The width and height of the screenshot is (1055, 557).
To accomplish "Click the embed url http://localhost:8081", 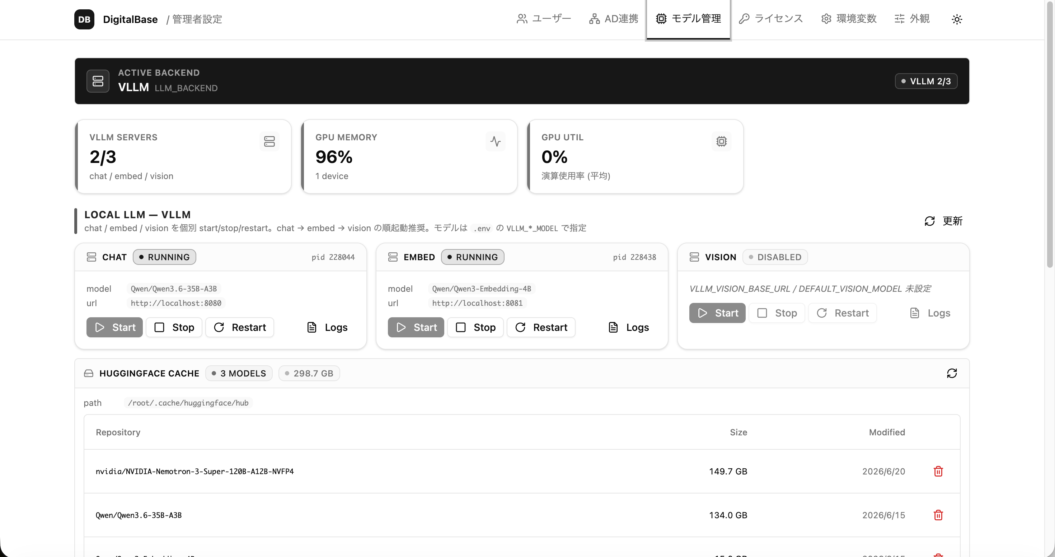I will (477, 303).
